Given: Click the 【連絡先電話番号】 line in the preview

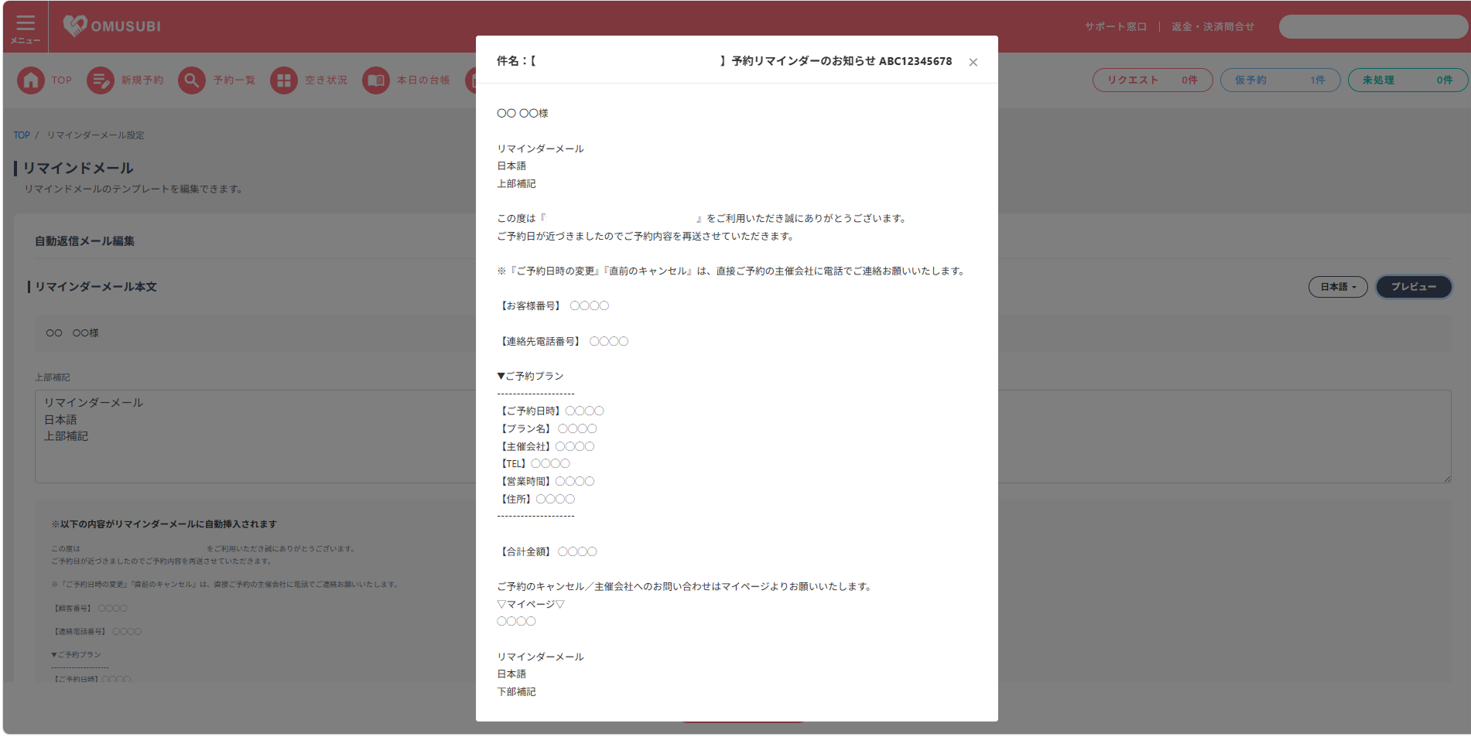Looking at the screenshot, I should point(563,342).
